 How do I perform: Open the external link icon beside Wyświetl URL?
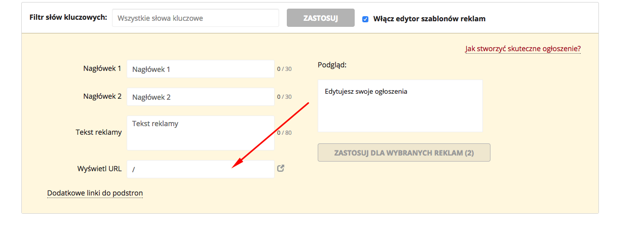[281, 169]
